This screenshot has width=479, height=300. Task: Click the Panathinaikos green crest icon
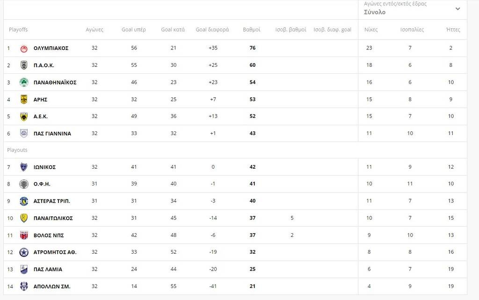24,82
